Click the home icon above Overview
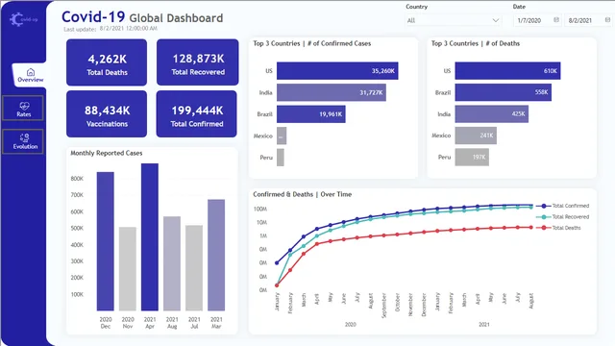This screenshot has width=615, height=346. pyautogui.click(x=31, y=72)
